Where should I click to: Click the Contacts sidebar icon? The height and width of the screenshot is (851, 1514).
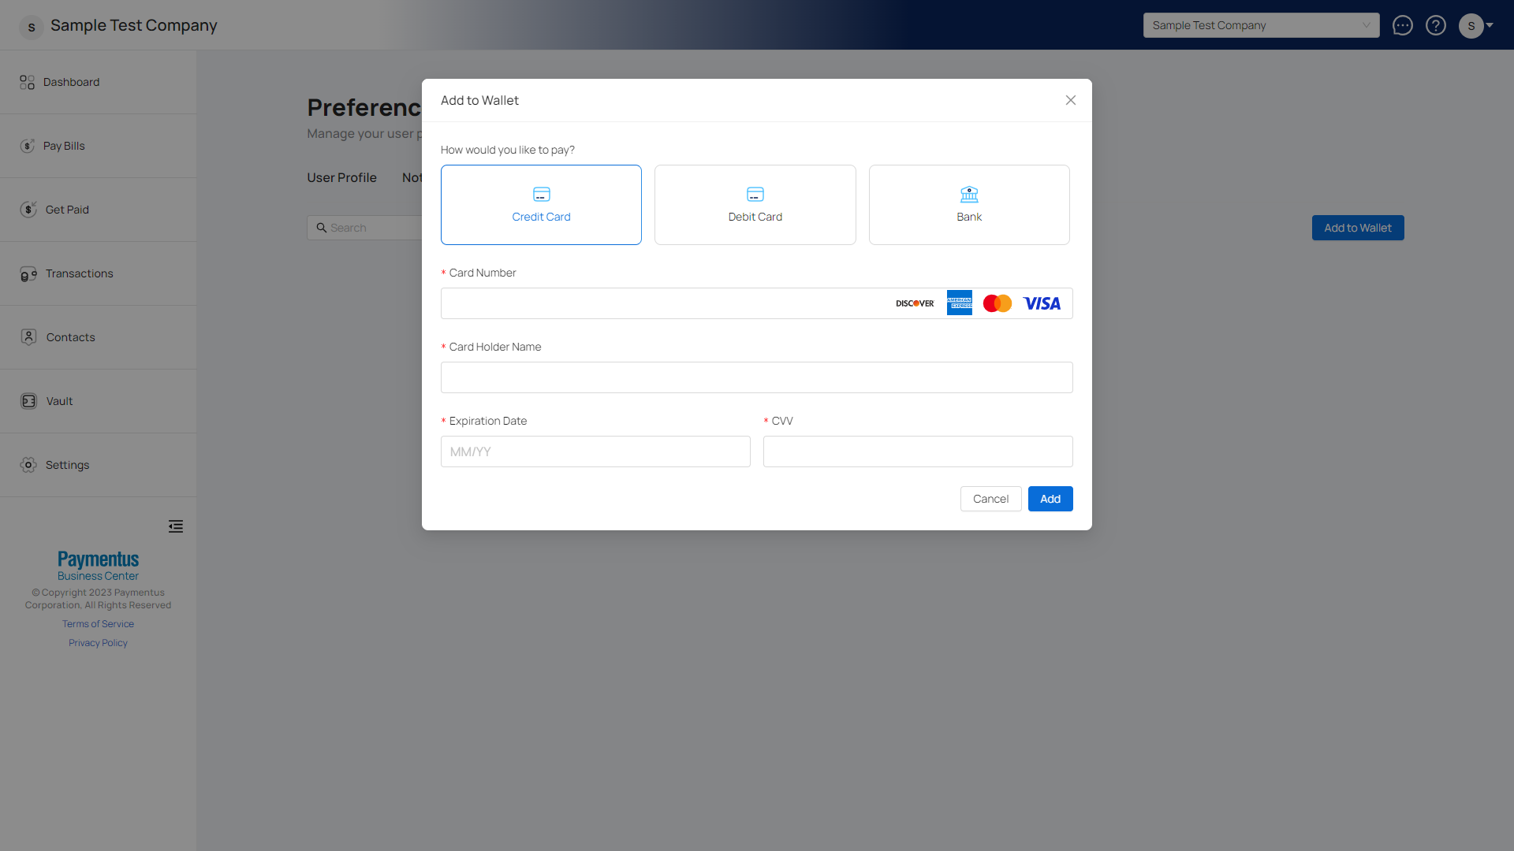tap(28, 337)
